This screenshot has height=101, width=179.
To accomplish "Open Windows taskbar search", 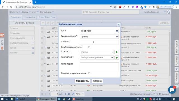I will 7,99.
